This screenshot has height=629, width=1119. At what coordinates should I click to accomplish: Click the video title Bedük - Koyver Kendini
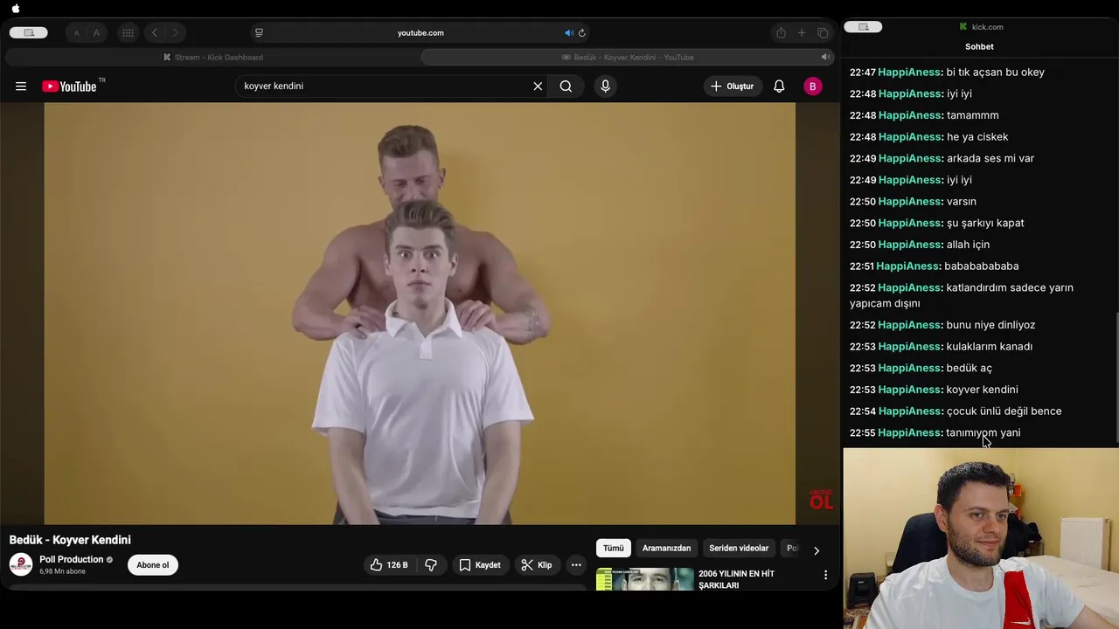tap(70, 540)
